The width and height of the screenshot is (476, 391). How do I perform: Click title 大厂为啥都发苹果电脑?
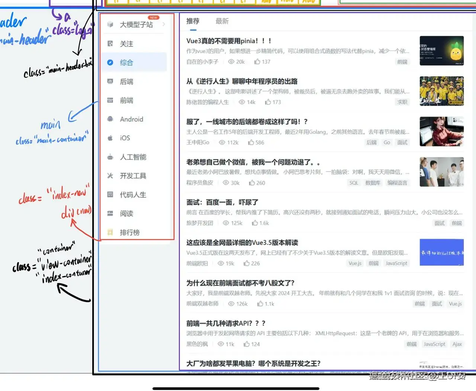[x=253, y=364]
